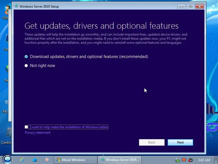Click the Show desktop strip beside the clock
218x164 pixels.
[x=216, y=160]
